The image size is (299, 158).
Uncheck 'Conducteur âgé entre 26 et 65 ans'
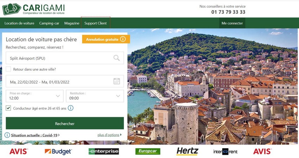tap(8, 108)
